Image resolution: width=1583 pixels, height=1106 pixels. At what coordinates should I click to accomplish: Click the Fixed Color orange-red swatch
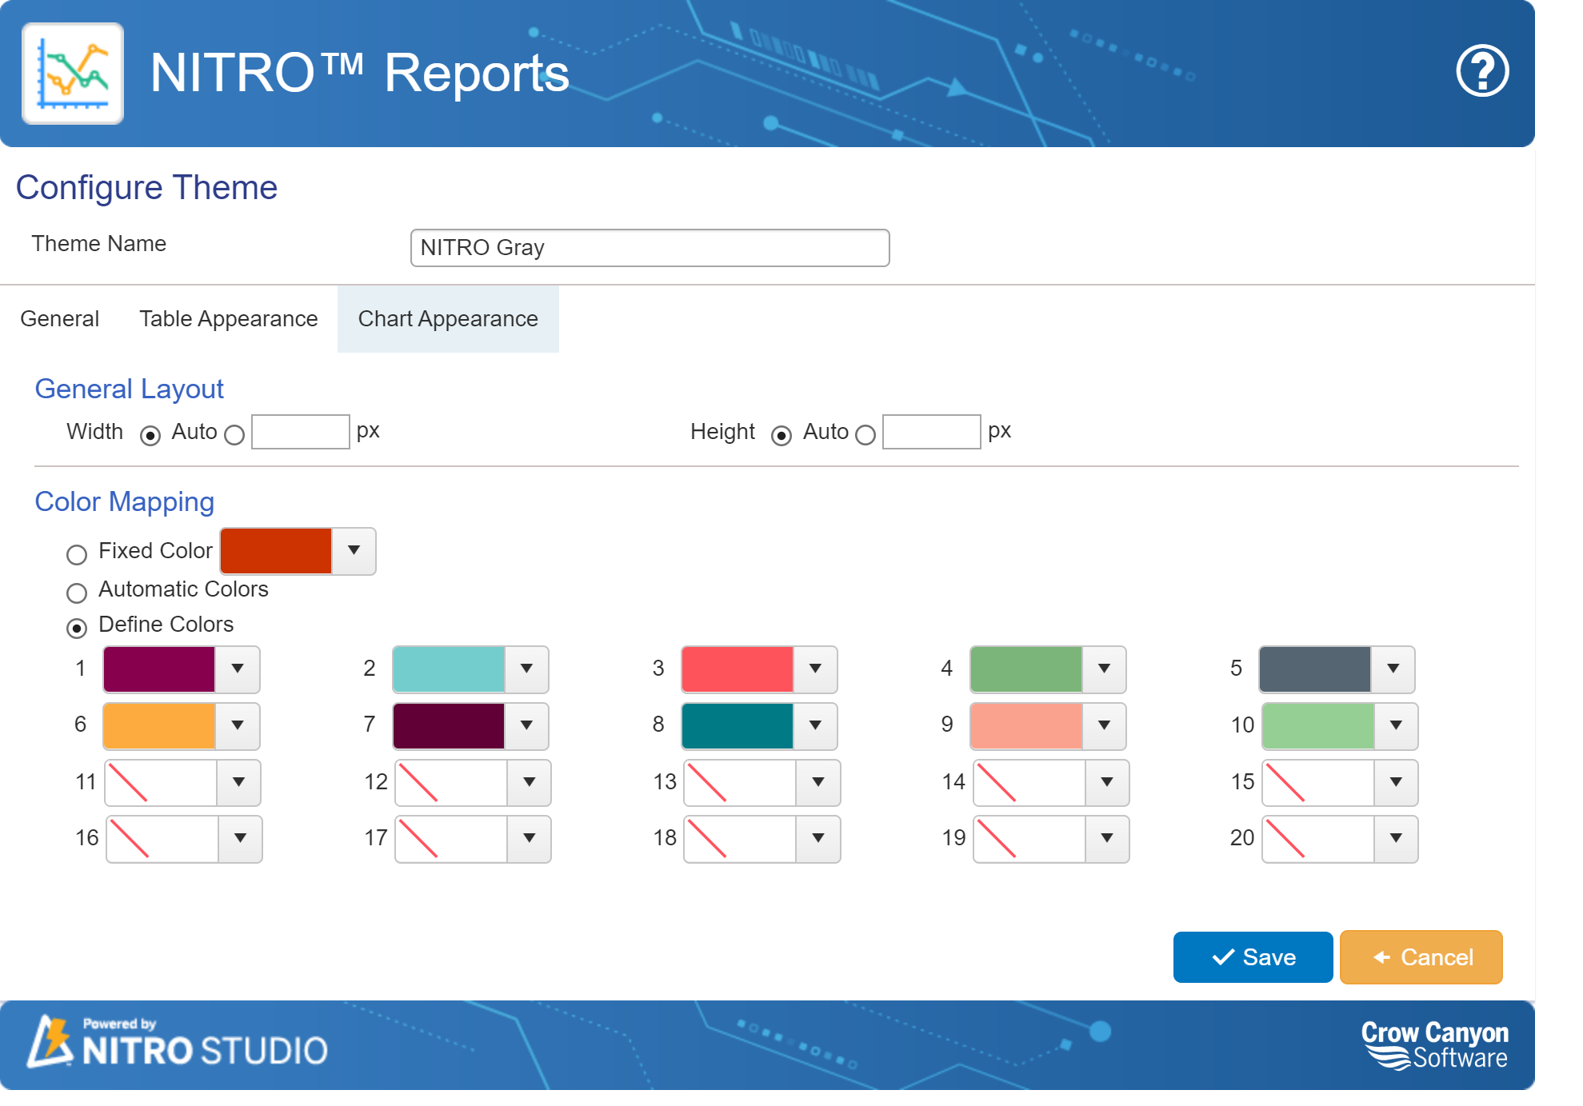point(276,551)
